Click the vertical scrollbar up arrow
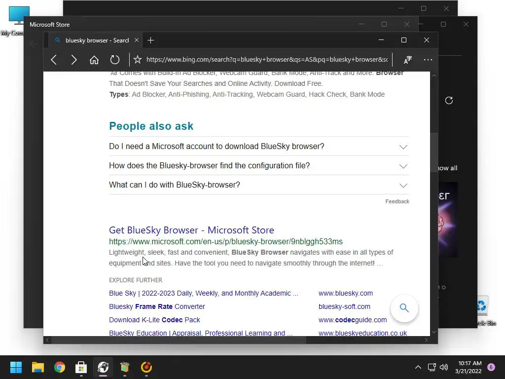This screenshot has width=505, height=379. 434,76
